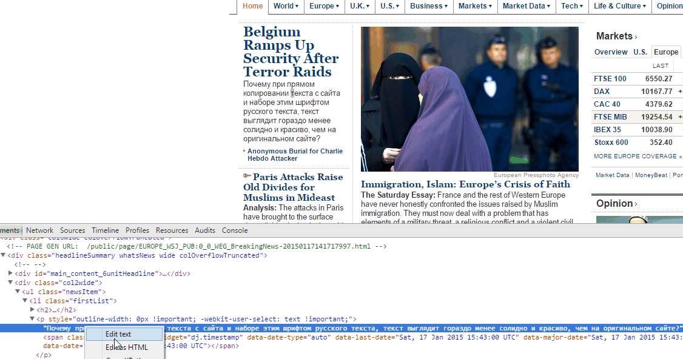Open the Tech navigation menu

(x=572, y=6)
